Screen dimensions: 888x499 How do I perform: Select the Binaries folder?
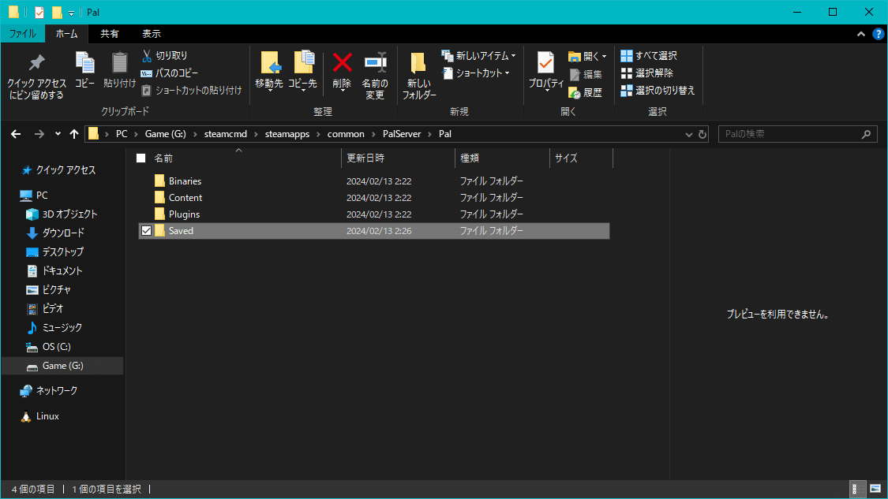pyautogui.click(x=374, y=181)
